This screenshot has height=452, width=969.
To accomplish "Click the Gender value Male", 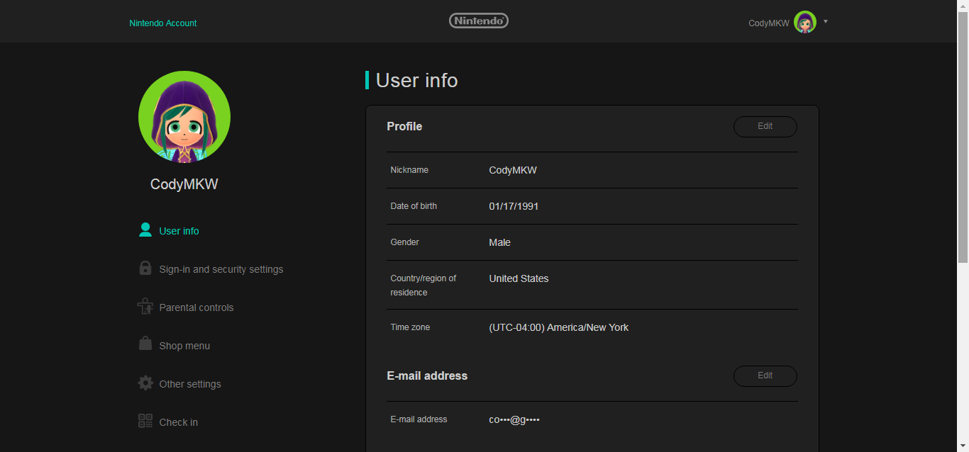I will [x=500, y=242].
